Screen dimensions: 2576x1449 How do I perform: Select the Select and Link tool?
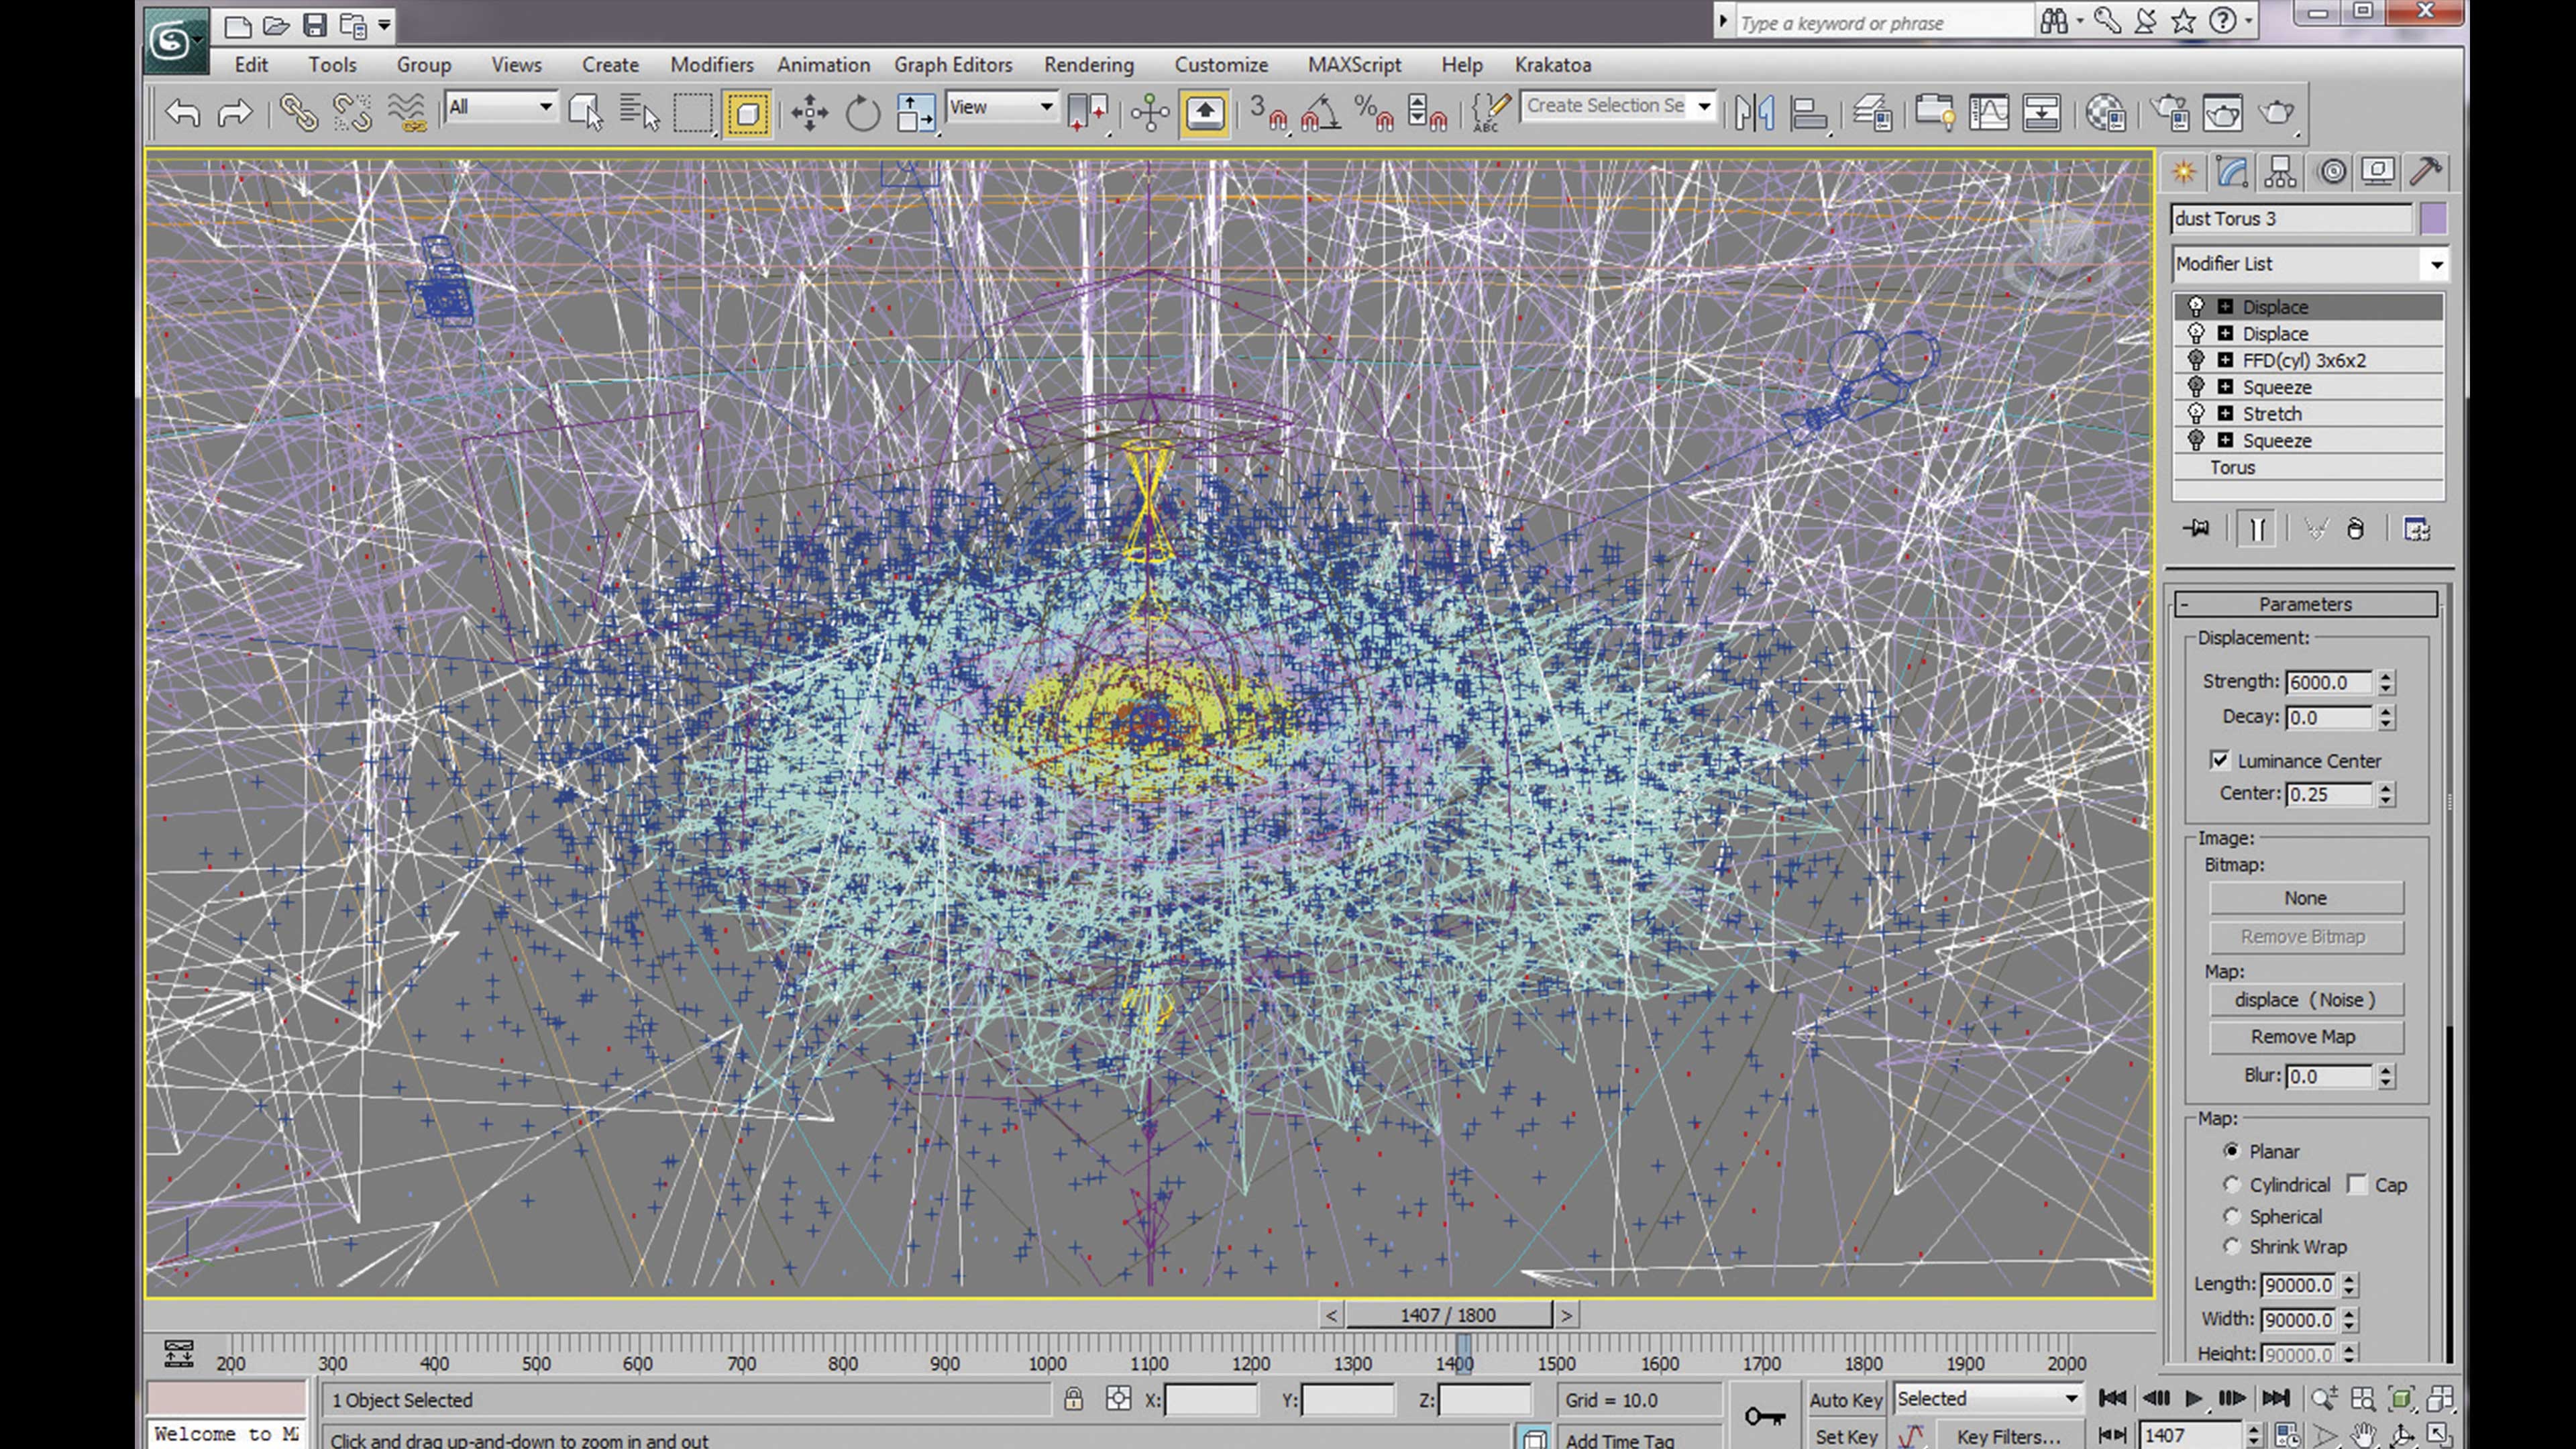click(298, 112)
